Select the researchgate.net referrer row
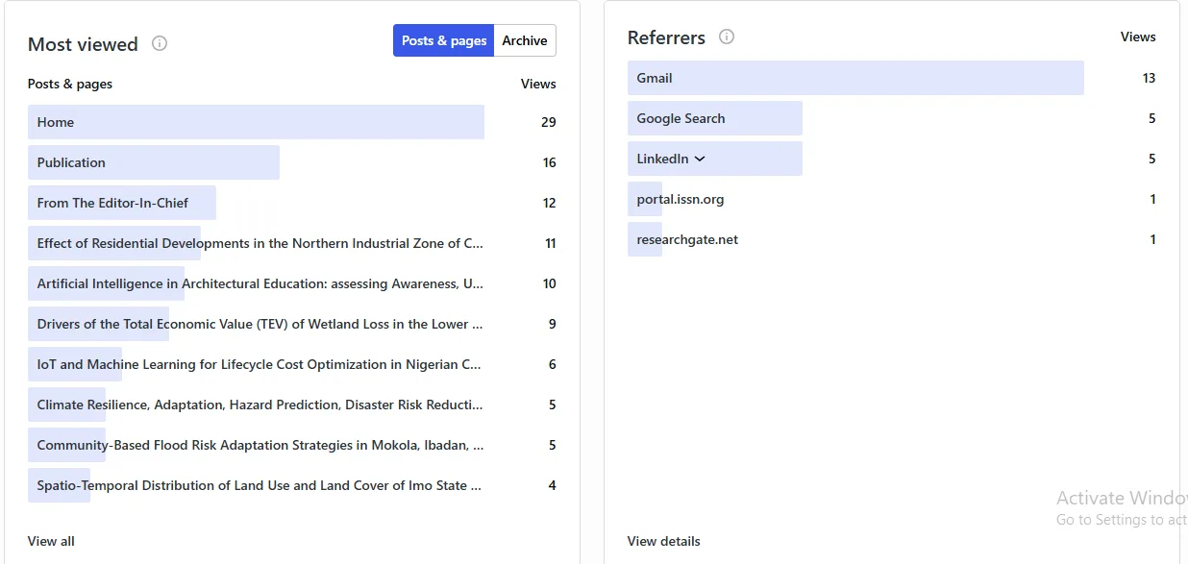Image resolution: width=1188 pixels, height=564 pixels. (x=892, y=239)
